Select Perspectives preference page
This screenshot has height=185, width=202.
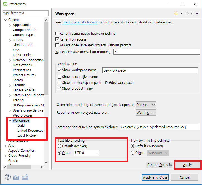click(22, 70)
